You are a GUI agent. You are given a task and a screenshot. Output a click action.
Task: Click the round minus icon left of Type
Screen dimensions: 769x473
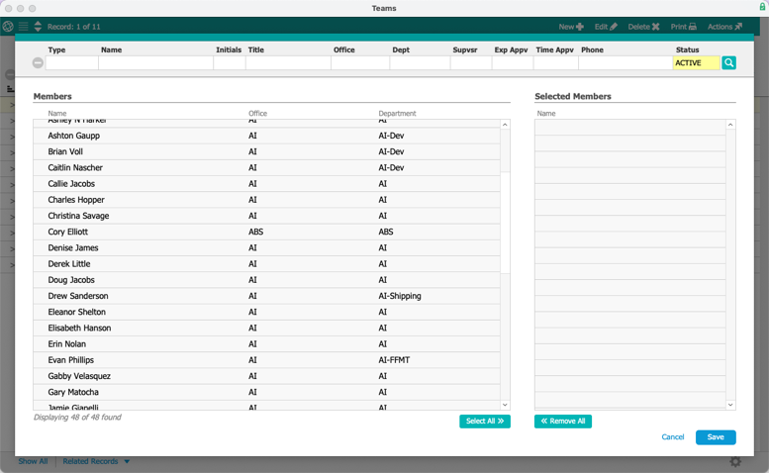coord(38,62)
